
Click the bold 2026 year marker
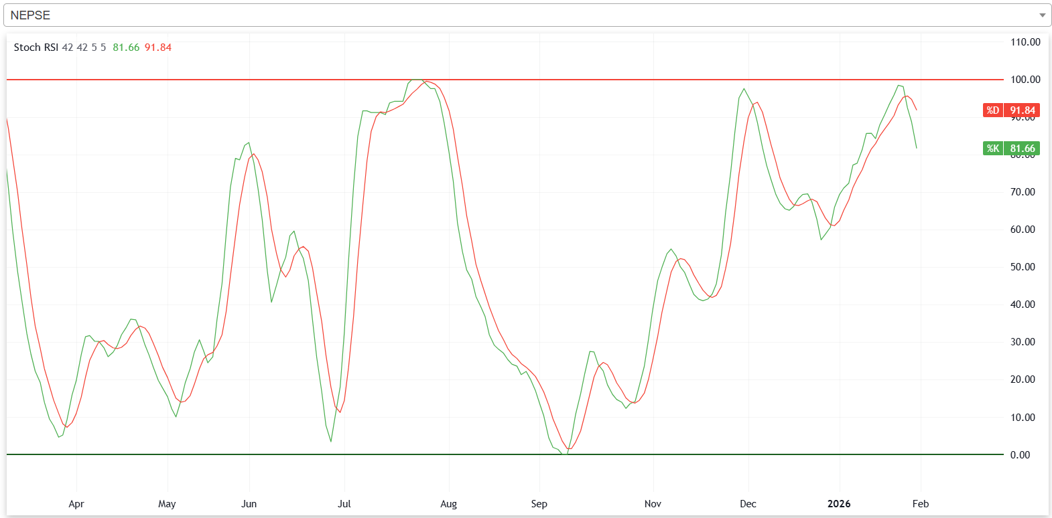point(838,504)
